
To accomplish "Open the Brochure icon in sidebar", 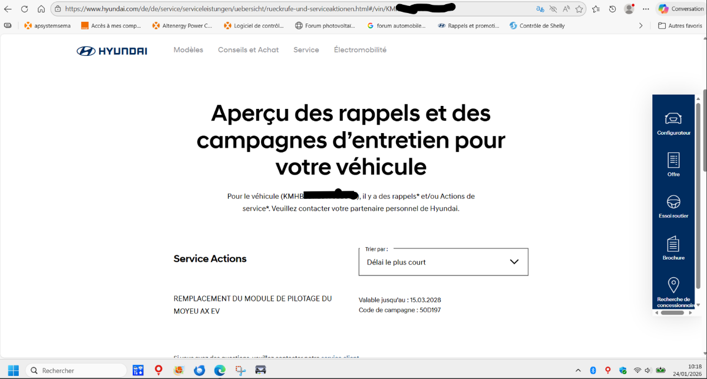I will tap(673, 244).
